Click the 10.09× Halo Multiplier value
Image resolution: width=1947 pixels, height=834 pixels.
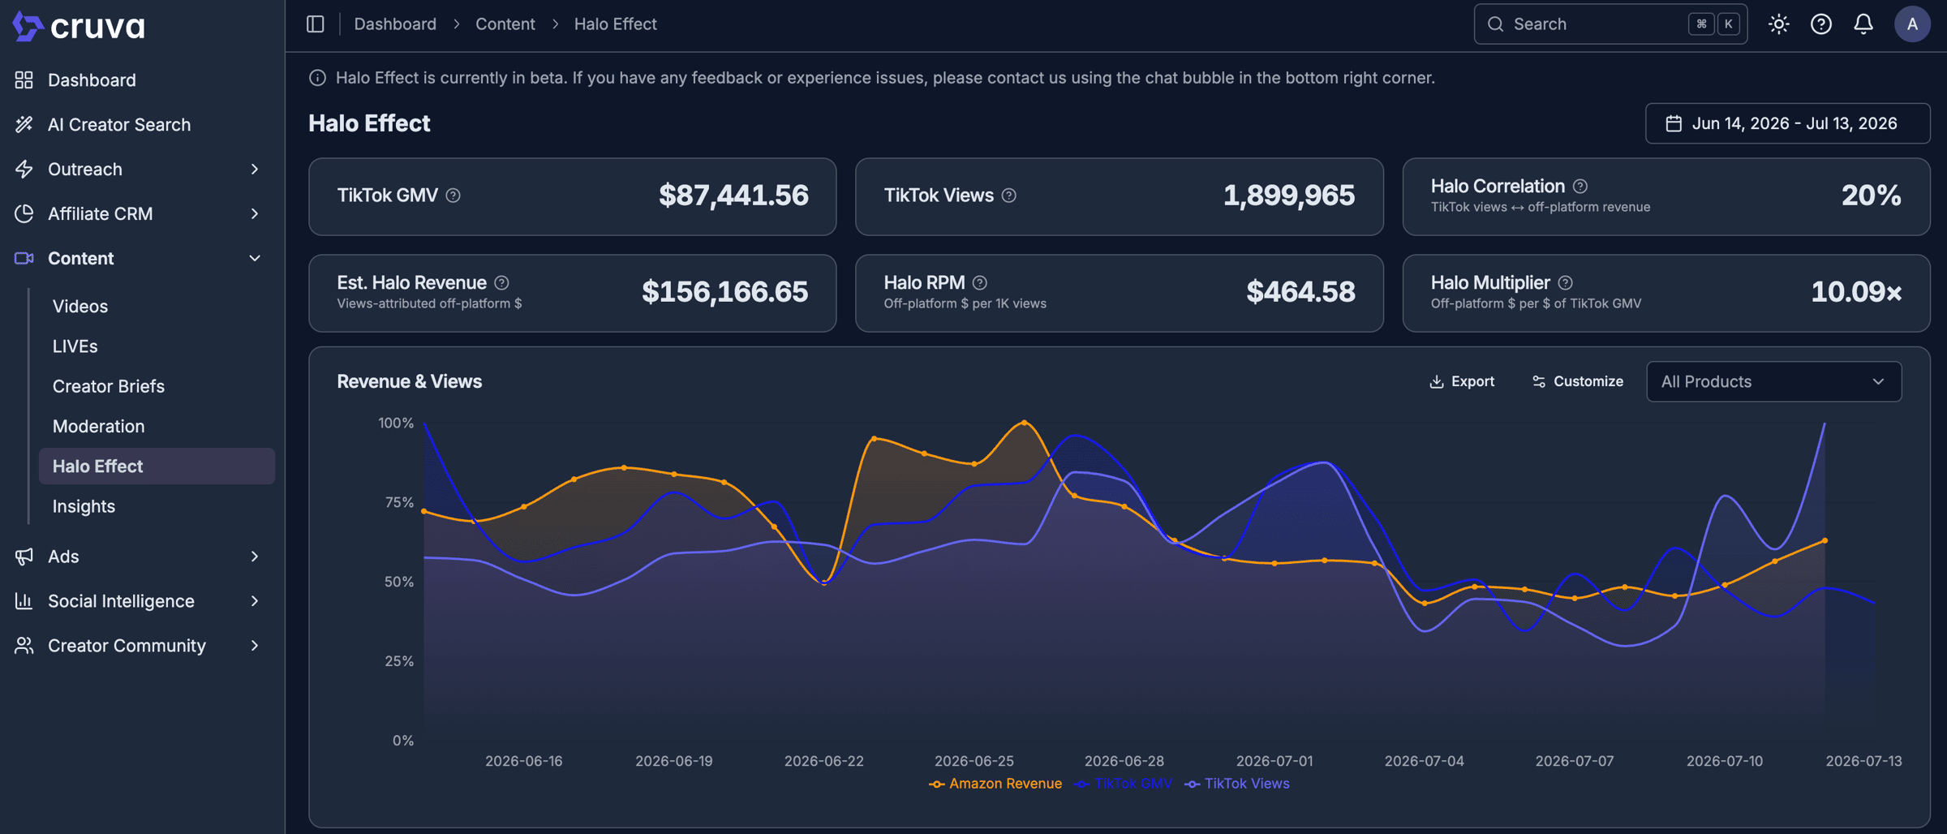click(x=1856, y=292)
